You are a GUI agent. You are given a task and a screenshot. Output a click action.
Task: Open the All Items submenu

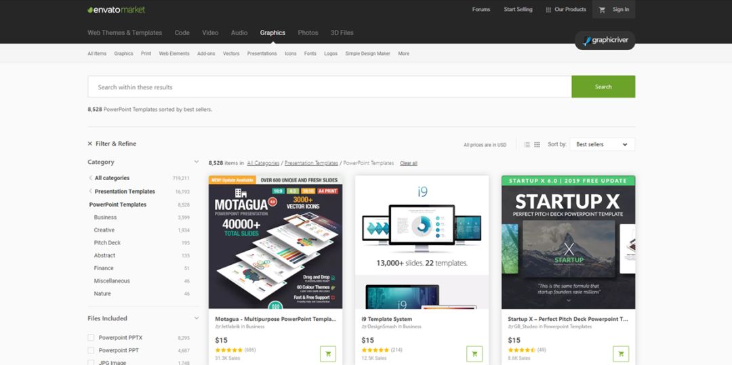point(97,53)
